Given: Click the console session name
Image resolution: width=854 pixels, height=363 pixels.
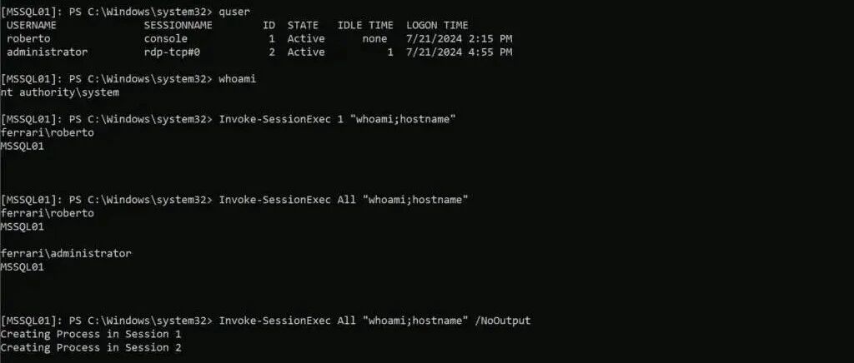Looking at the screenshot, I should [x=166, y=38].
